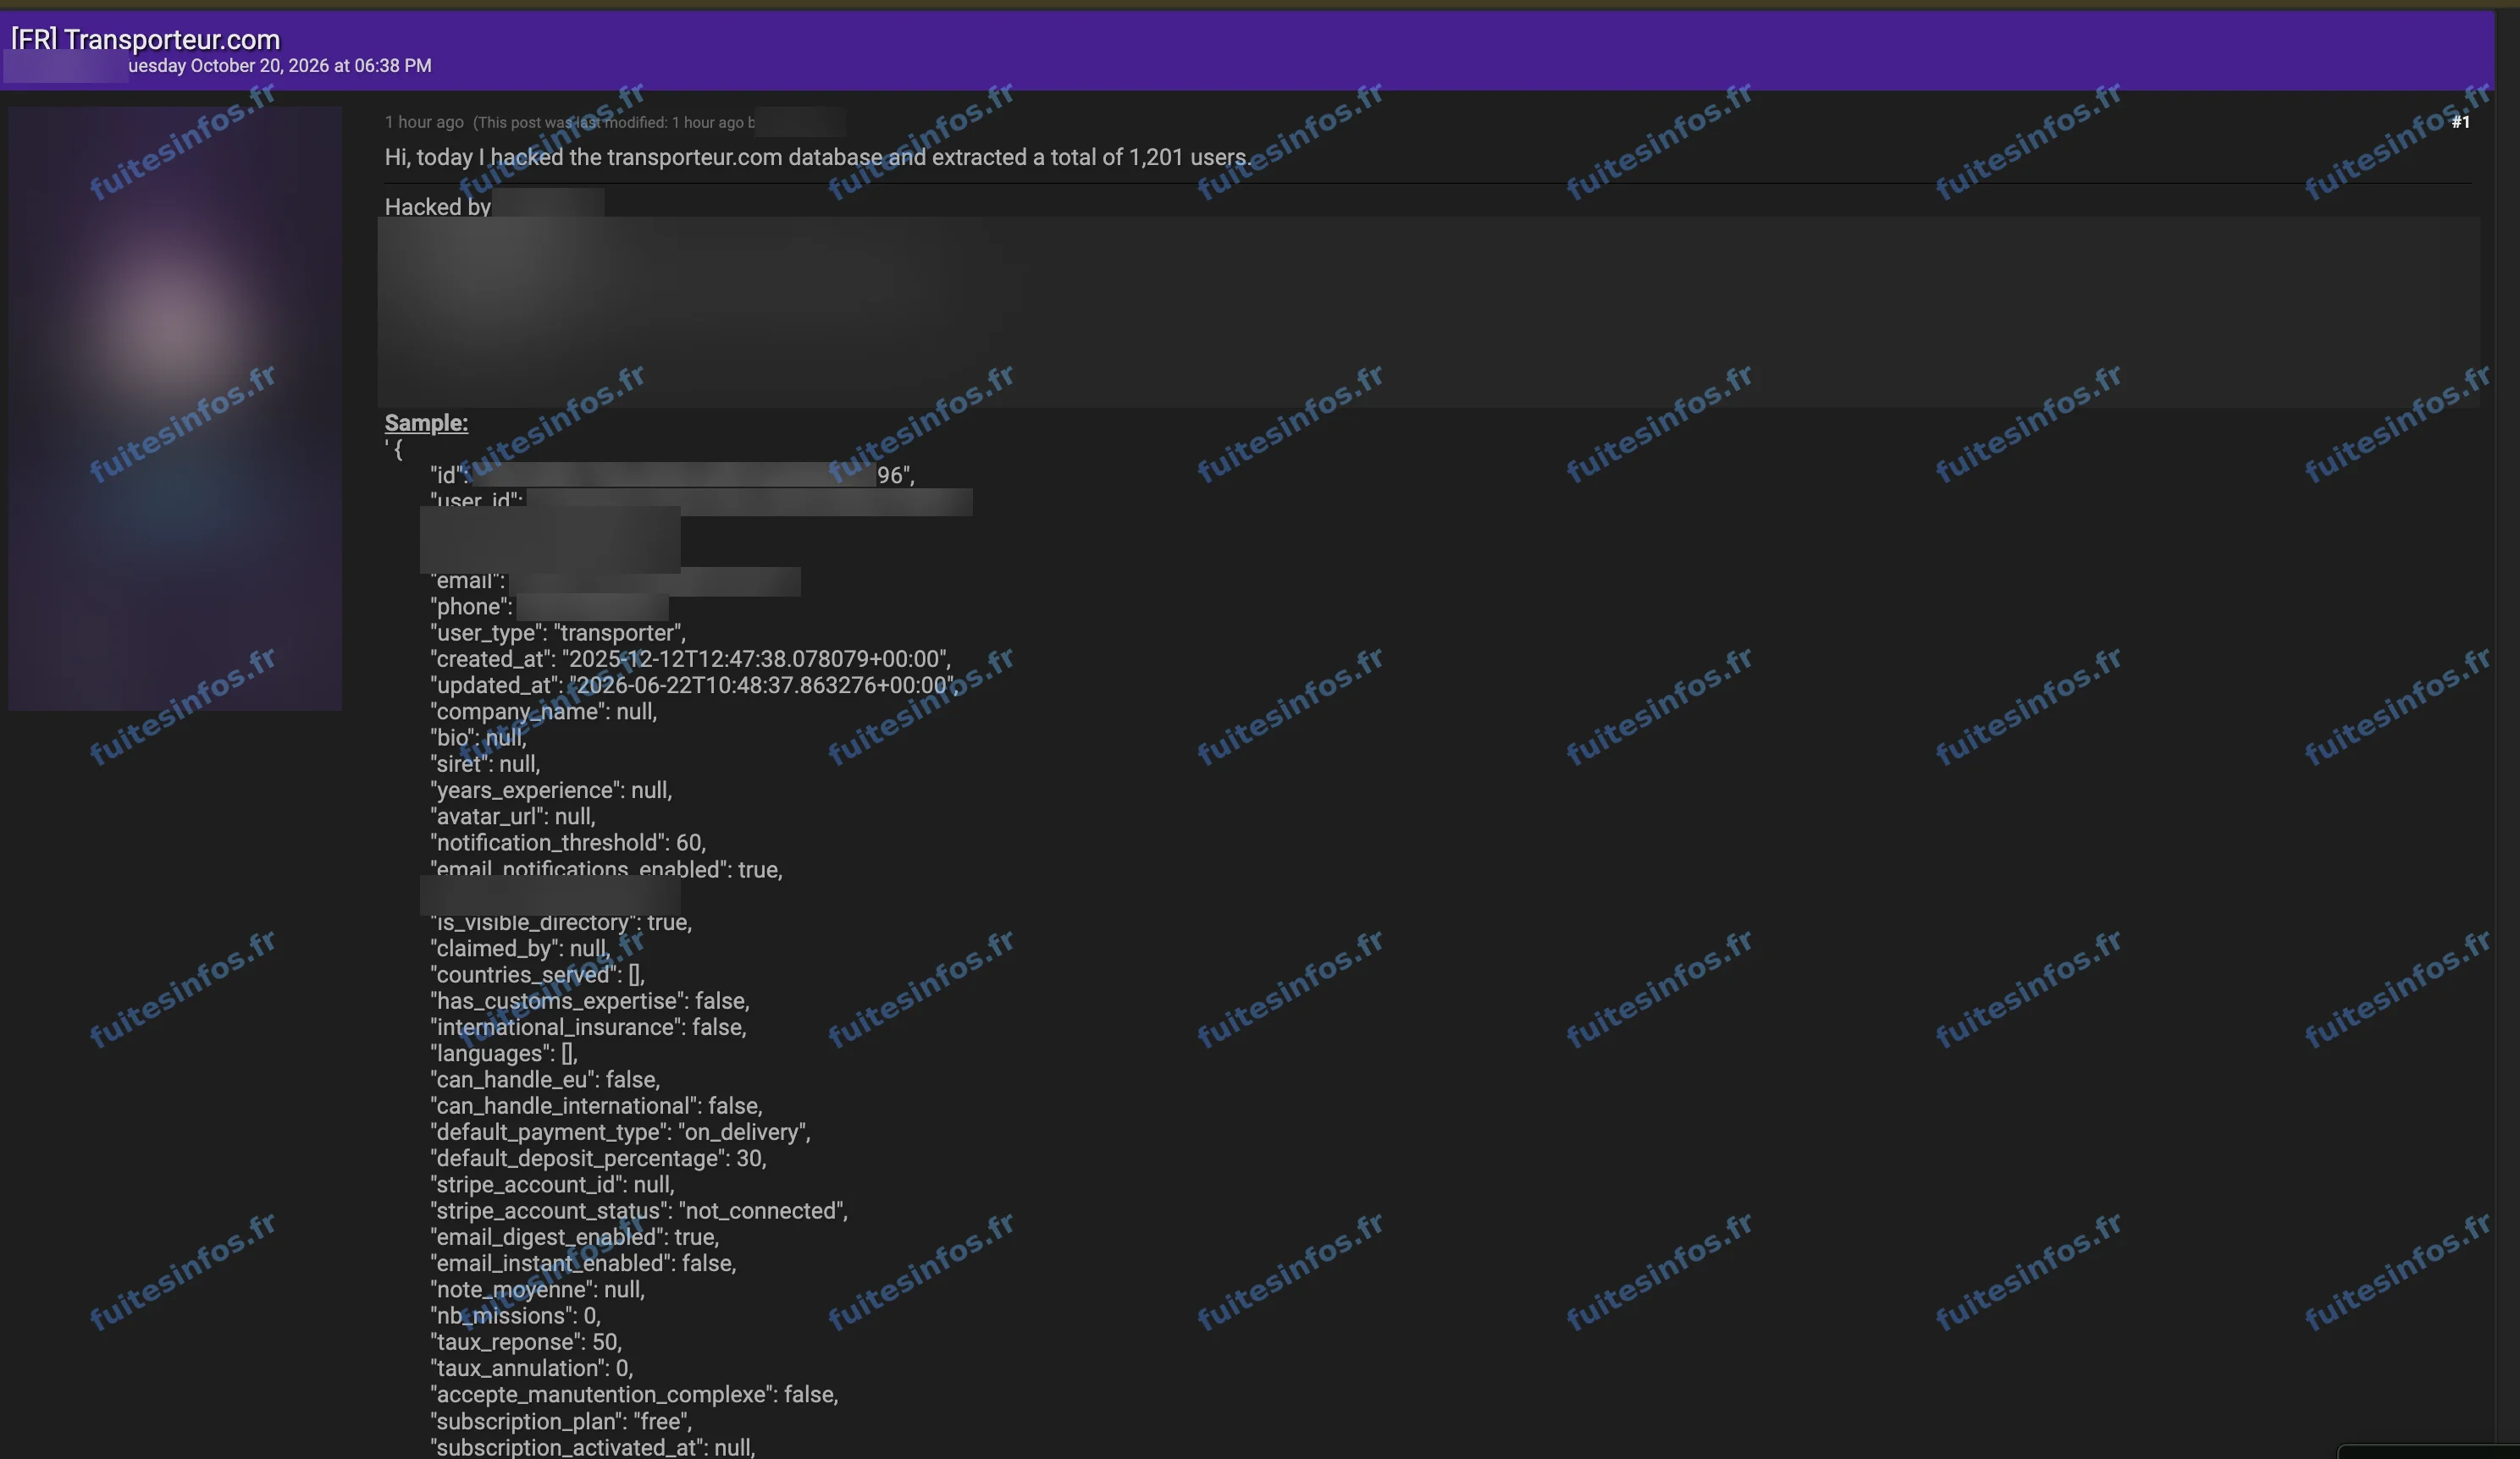Click the '"default_deposit_percentage": 30' line
The height and width of the screenshot is (1459, 2520).
tap(598, 1159)
